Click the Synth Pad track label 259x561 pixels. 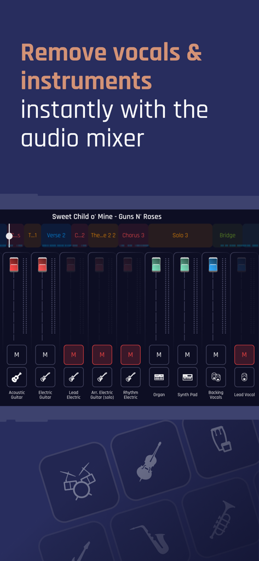pos(187,394)
